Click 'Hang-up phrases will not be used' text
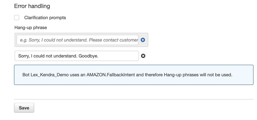Image resolution: width=257 pixels, height=120 pixels. pyautogui.click(x=198, y=75)
